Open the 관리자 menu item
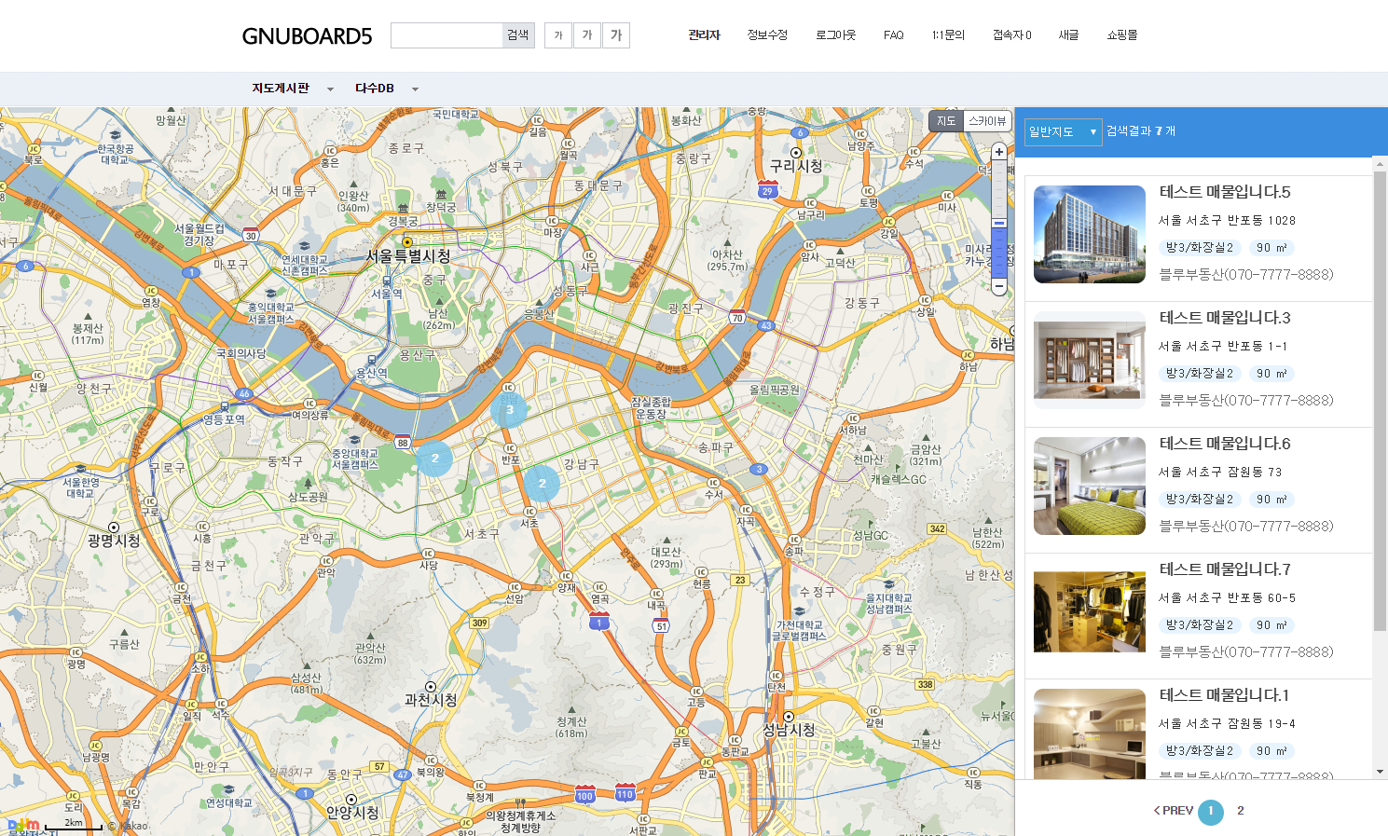The width and height of the screenshot is (1388, 836). pos(704,35)
